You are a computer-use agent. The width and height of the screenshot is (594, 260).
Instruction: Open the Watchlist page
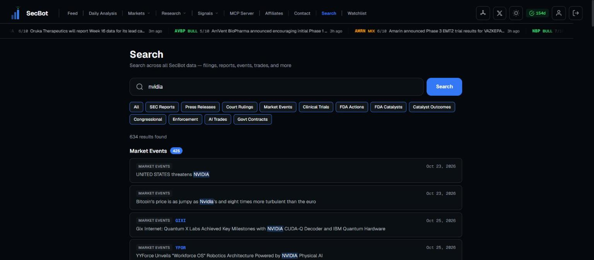click(357, 13)
